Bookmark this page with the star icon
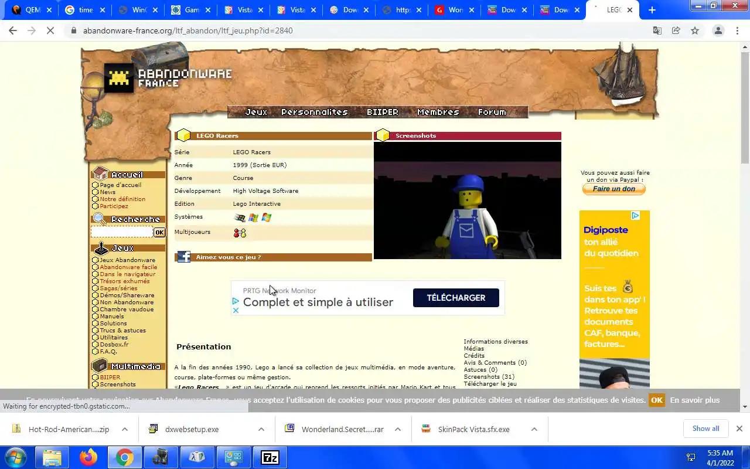The width and height of the screenshot is (750, 469). click(x=695, y=30)
